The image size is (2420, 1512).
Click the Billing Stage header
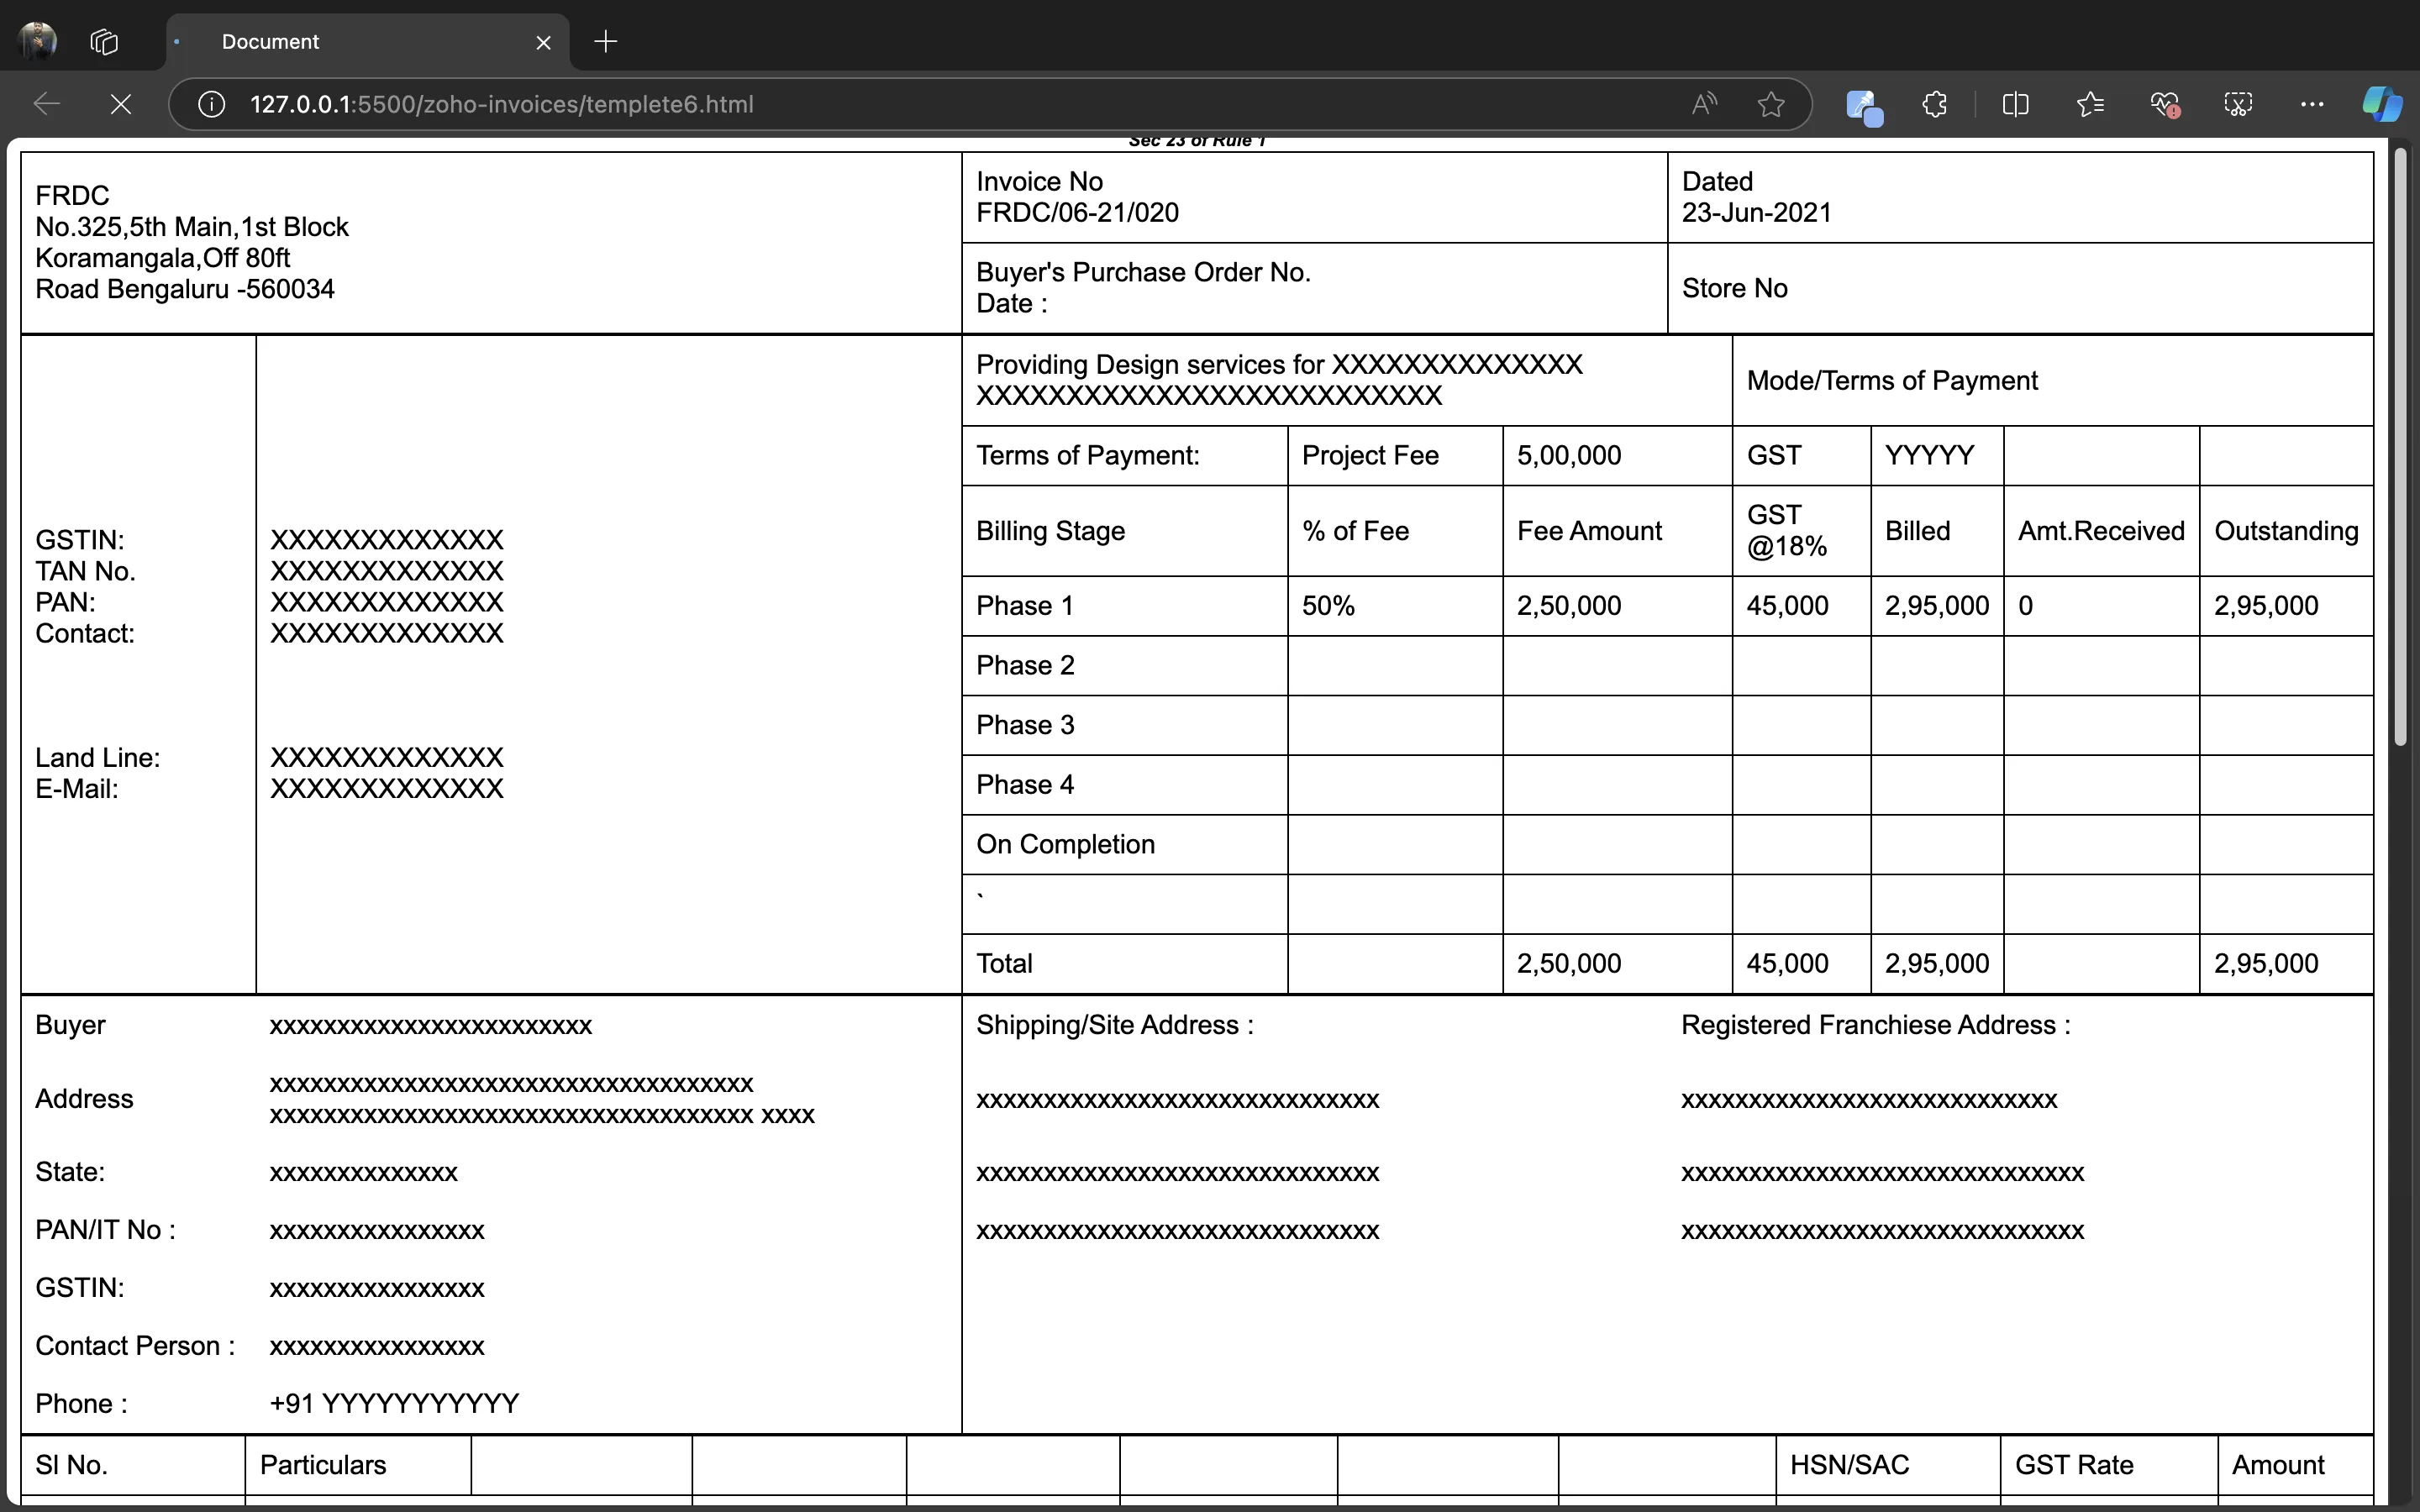[x=1050, y=531]
